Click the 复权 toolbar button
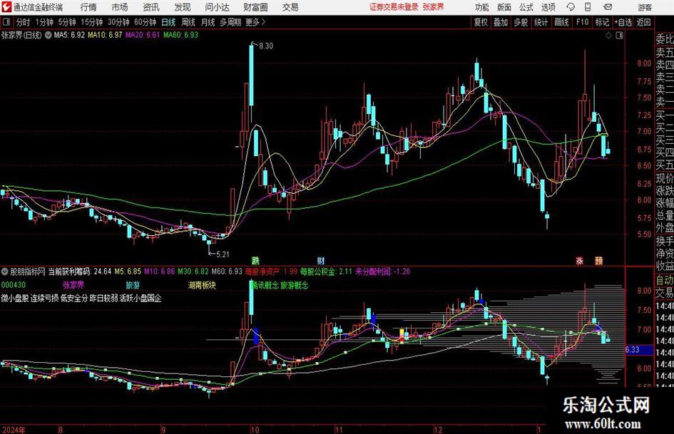This screenshot has width=674, height=434. 481,22
